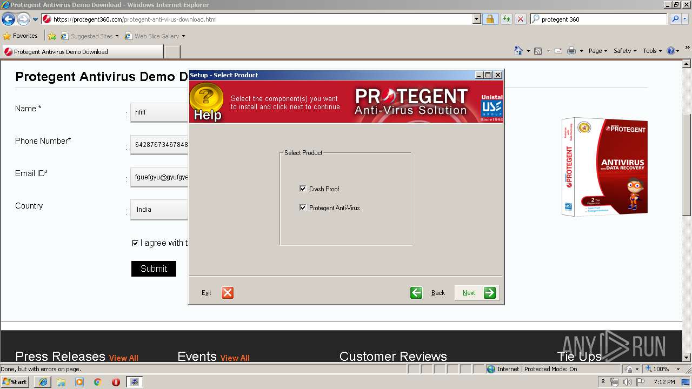Screen dimensions: 692x389
Task: Uncheck the Protegent Anti-Virus checkbox
Action: [303, 207]
